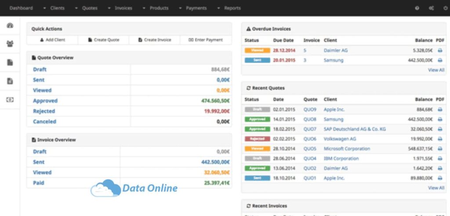Download PDF for QUO9 Apple Inc. quote
450x216 pixels.
tap(440, 110)
